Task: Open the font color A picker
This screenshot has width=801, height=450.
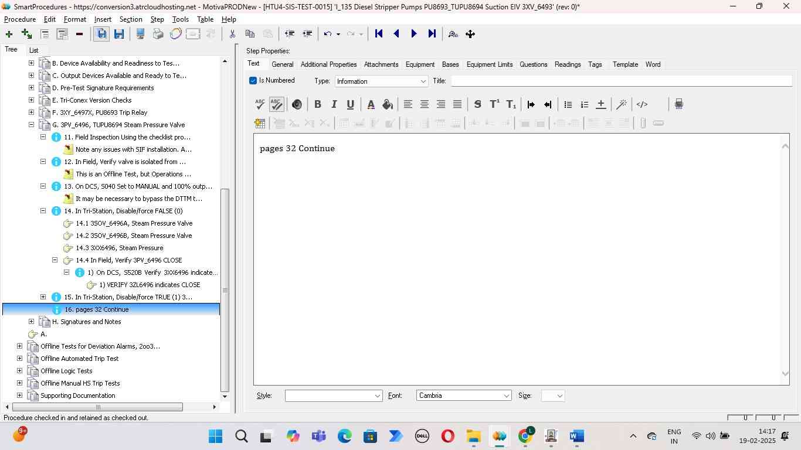Action: (371, 104)
